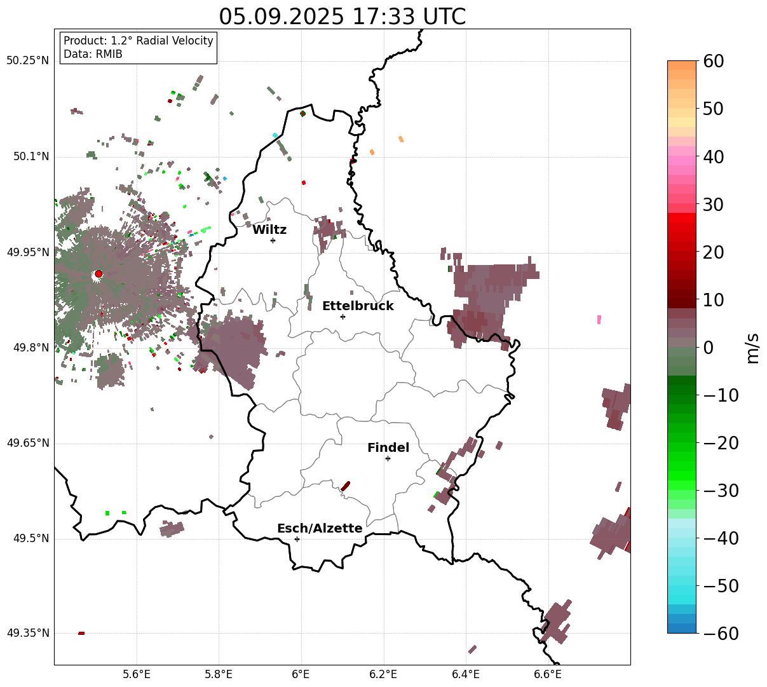
Task: Click the small dark red echo southwest of Findel
Action: click(345, 486)
